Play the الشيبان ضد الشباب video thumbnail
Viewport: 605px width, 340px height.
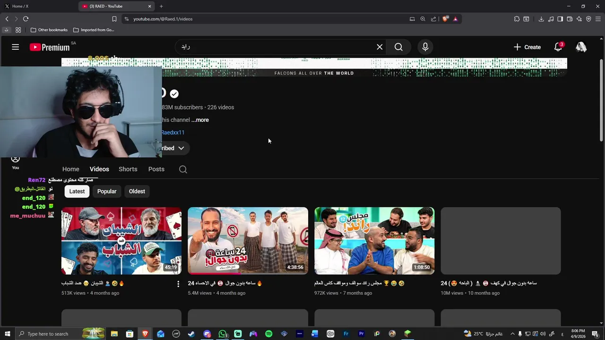(121, 241)
